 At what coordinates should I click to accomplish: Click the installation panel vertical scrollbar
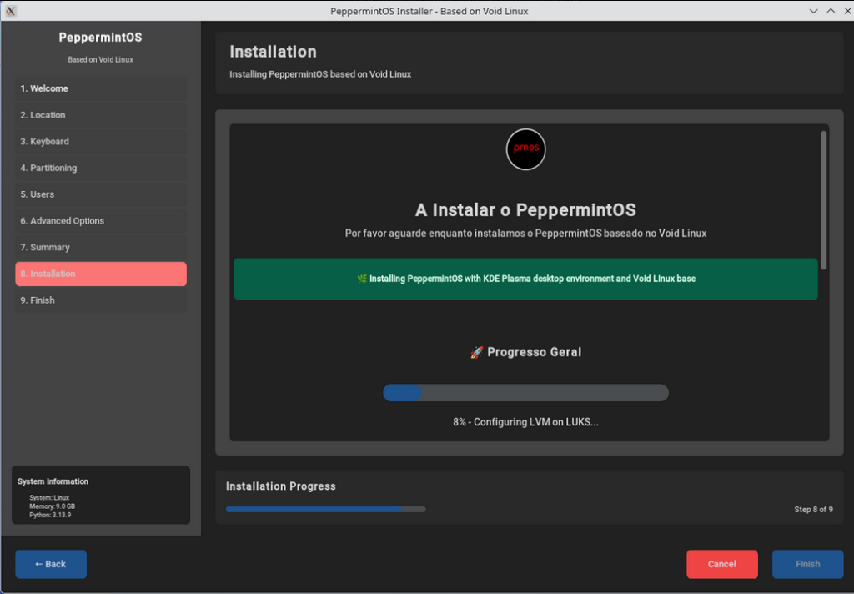pos(824,200)
